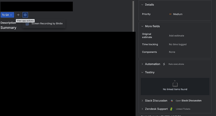216x116 pixels.
Task: Expand the Automation section
Action: click(142, 64)
